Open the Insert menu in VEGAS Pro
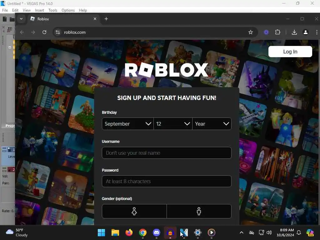The width and height of the screenshot is (320, 240). 39,10
